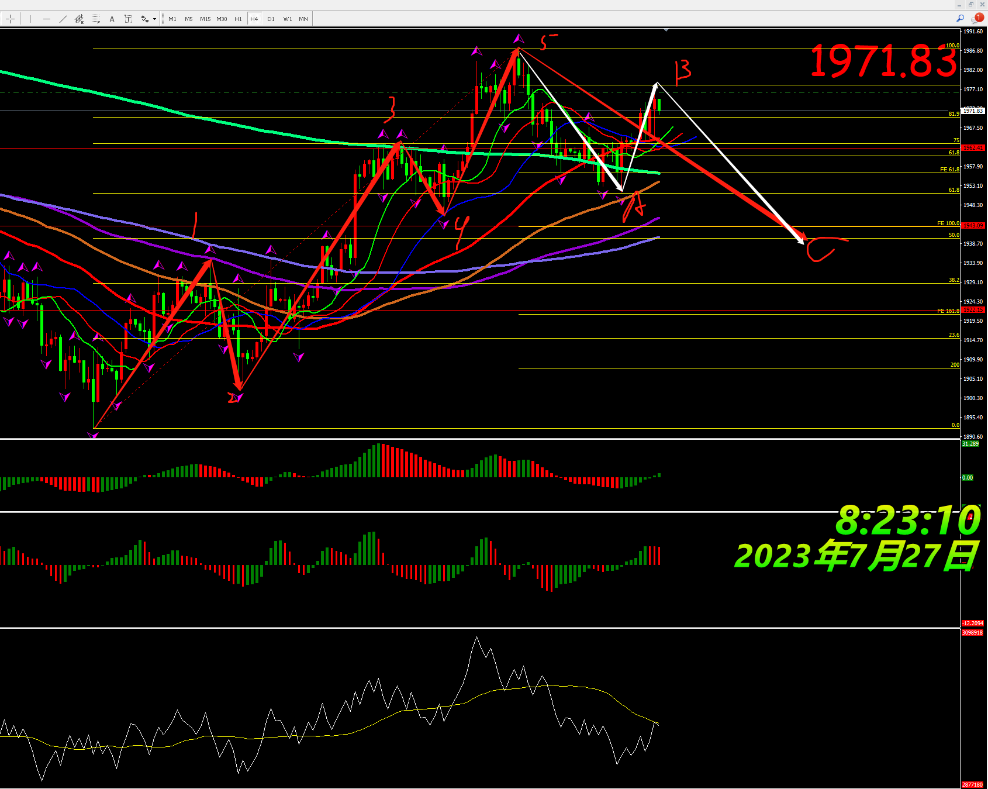Open the chat notifications icon
The image size is (988, 789).
(977, 19)
